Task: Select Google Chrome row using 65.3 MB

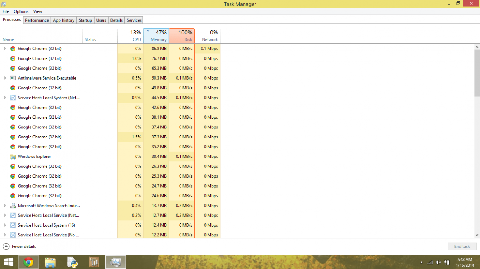Action: pyautogui.click(x=110, y=68)
